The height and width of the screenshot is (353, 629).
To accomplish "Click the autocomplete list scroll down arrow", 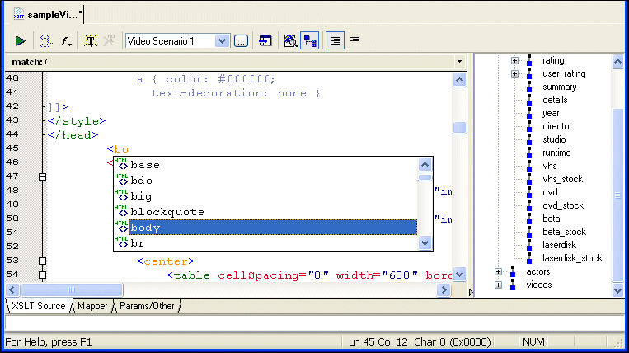I will pos(425,242).
